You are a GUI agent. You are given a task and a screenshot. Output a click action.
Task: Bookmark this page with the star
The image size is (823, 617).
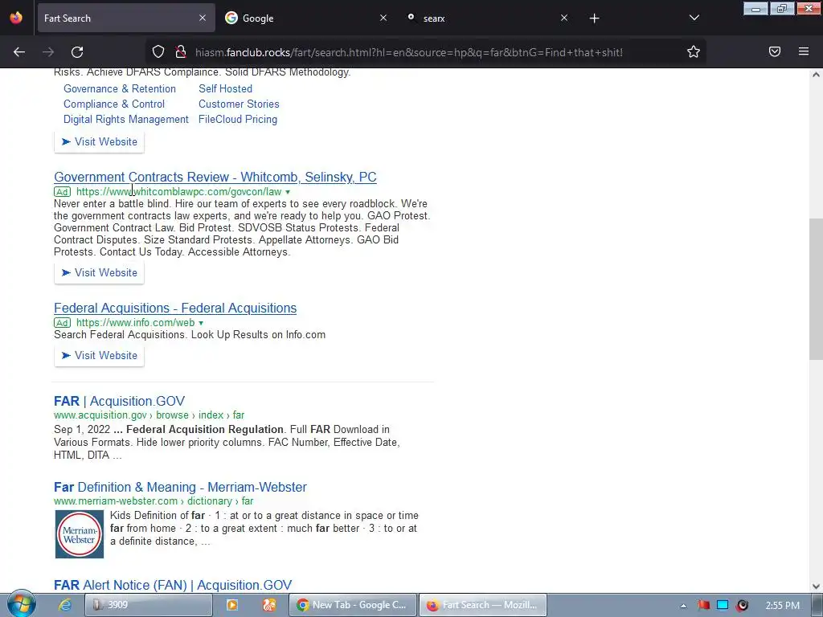click(694, 52)
